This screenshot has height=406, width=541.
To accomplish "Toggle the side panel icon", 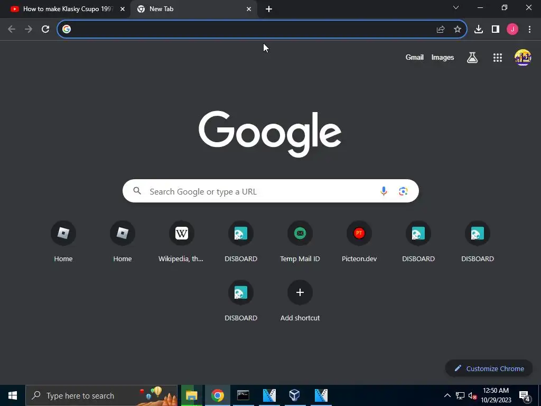I will click(496, 30).
